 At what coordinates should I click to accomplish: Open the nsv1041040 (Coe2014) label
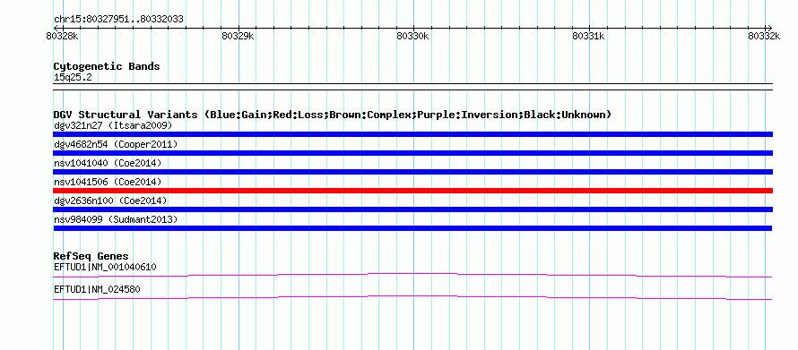click(108, 163)
